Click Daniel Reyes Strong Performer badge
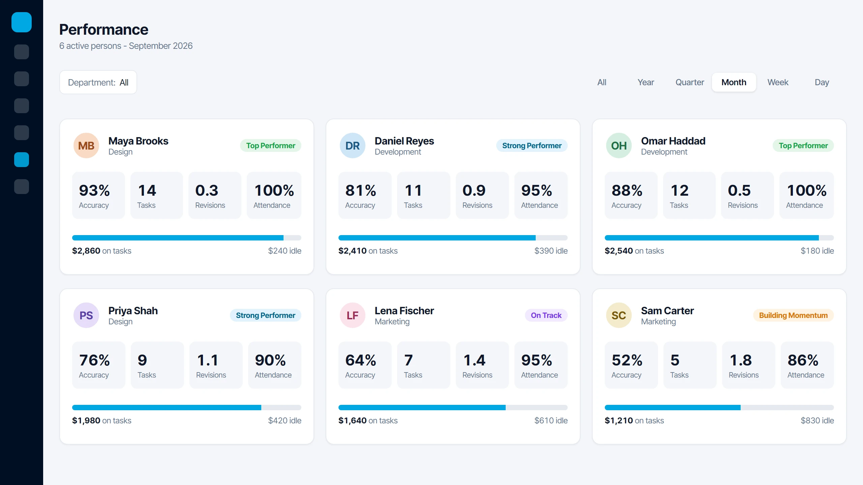The image size is (863, 485). click(532, 145)
